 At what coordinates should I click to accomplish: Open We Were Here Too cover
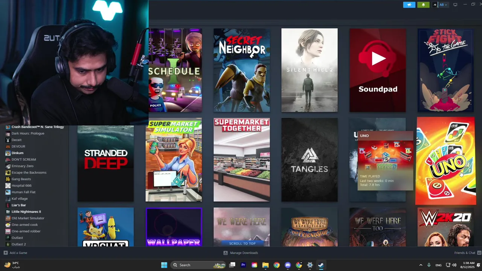pyautogui.click(x=378, y=227)
